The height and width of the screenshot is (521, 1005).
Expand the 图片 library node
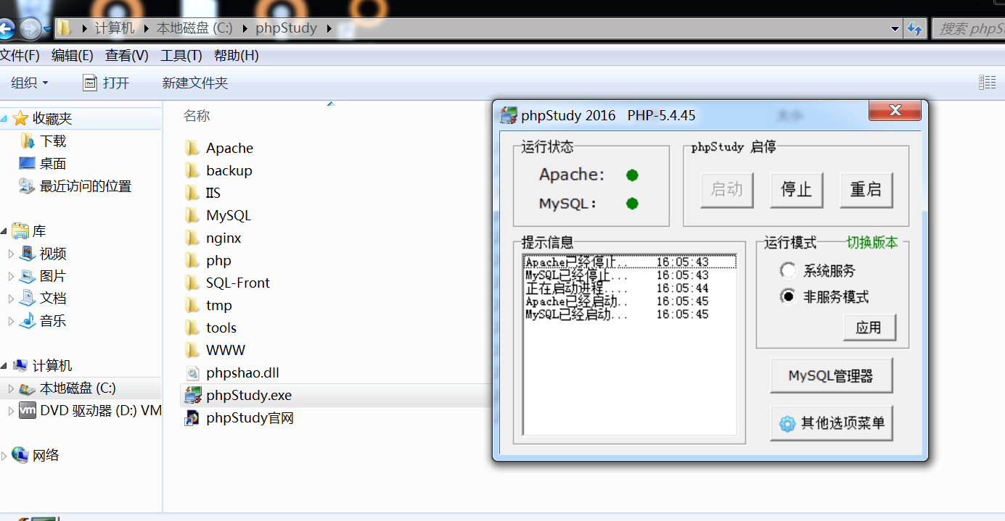coord(11,276)
